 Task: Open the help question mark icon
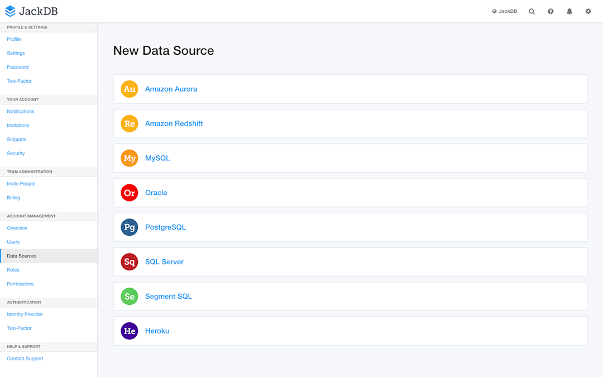[551, 11]
